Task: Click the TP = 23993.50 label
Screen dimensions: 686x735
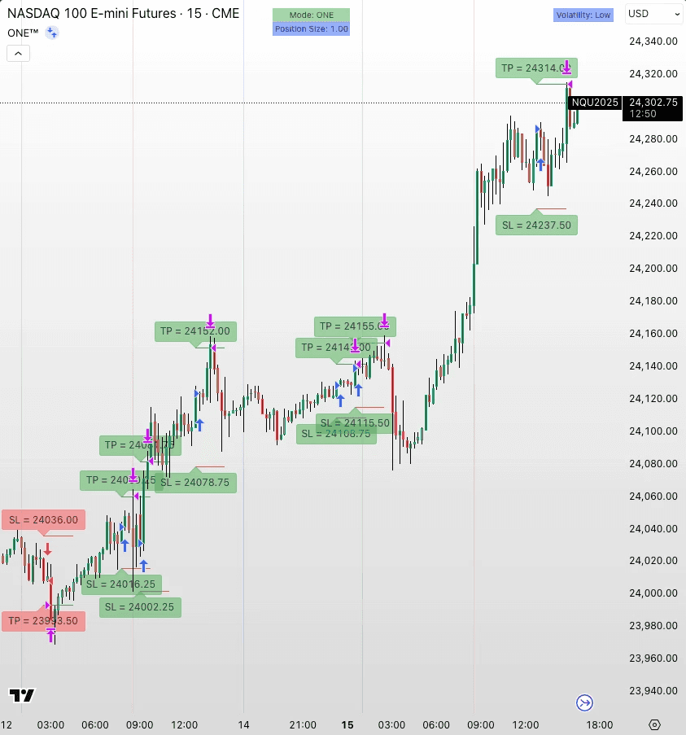Action: pos(44,620)
